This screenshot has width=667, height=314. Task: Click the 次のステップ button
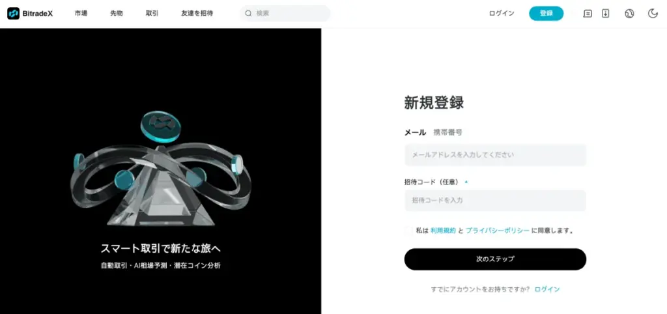(x=495, y=259)
